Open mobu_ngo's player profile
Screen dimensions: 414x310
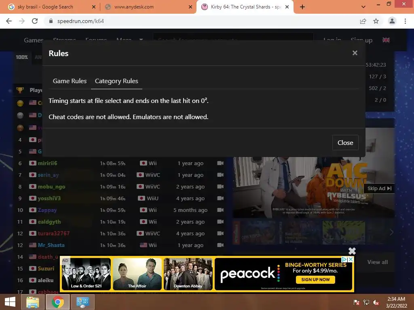tap(51, 186)
